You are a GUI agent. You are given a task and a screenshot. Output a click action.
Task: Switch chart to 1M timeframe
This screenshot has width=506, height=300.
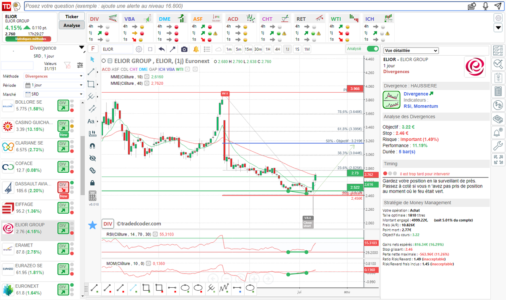(x=307, y=49)
